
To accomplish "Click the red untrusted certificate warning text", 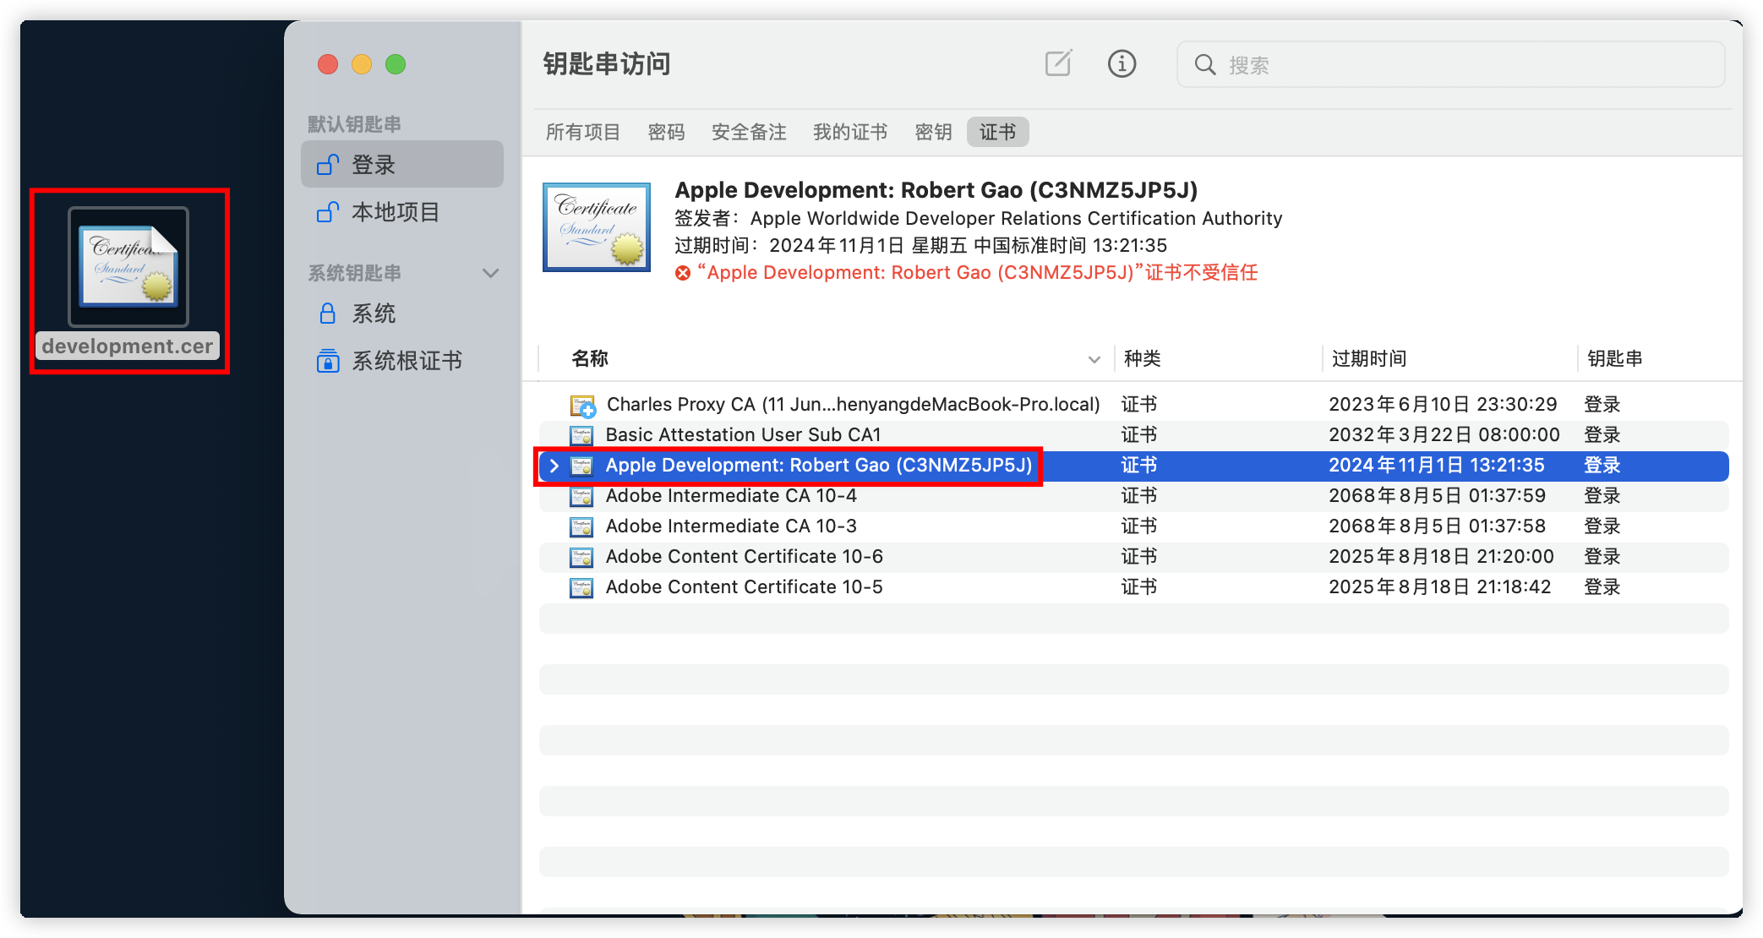I will pyautogui.click(x=977, y=273).
